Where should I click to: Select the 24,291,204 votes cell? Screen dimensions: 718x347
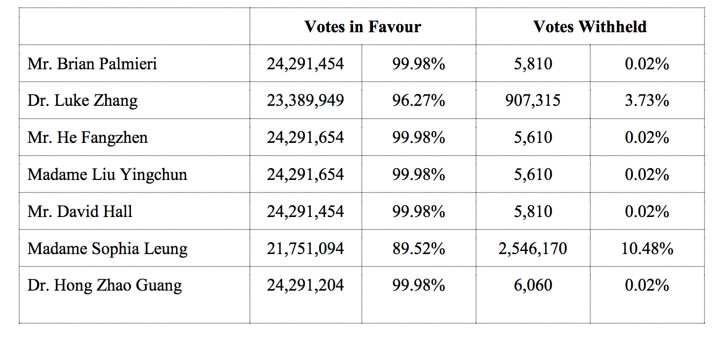coord(306,295)
